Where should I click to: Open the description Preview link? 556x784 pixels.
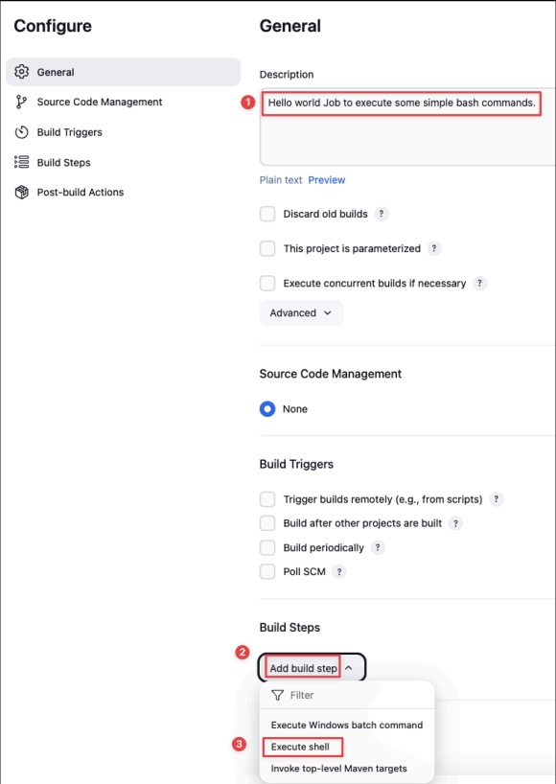(x=327, y=180)
